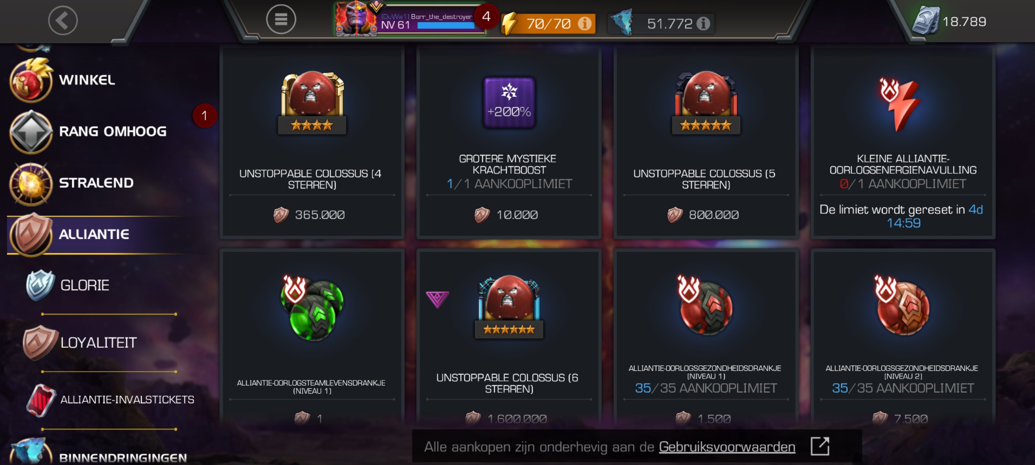This screenshot has height=465, width=1035.
Task: Select the Unstoppable Colossus 5 sterren card
Action: pos(706,142)
